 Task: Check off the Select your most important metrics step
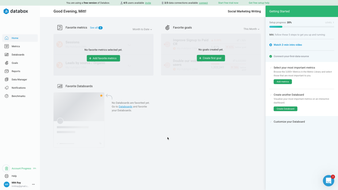pos(270,68)
